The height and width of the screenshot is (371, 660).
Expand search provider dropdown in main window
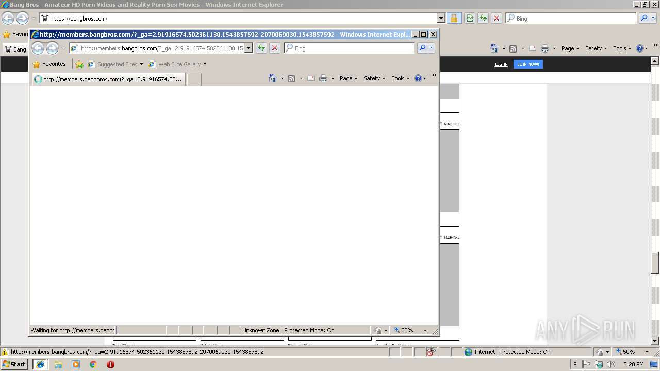click(653, 18)
